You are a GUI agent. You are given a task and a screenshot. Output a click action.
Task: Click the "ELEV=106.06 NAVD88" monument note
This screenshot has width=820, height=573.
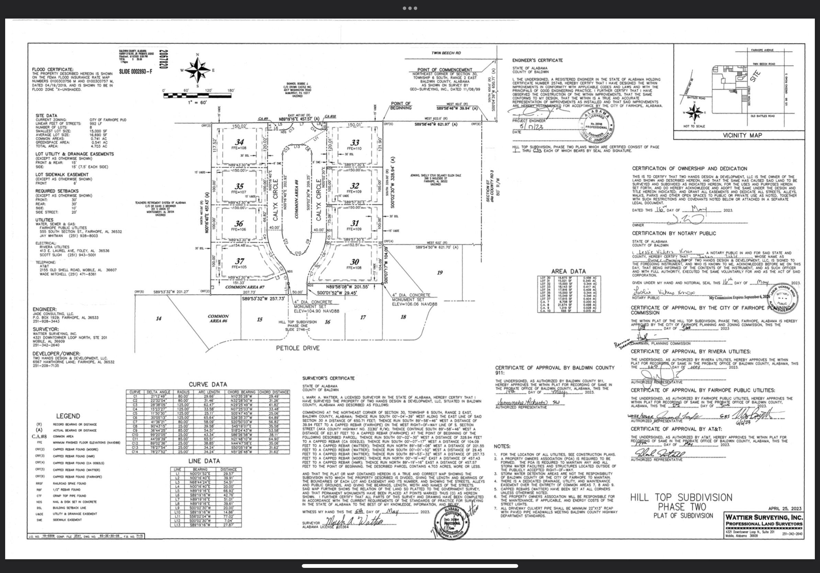(x=415, y=304)
